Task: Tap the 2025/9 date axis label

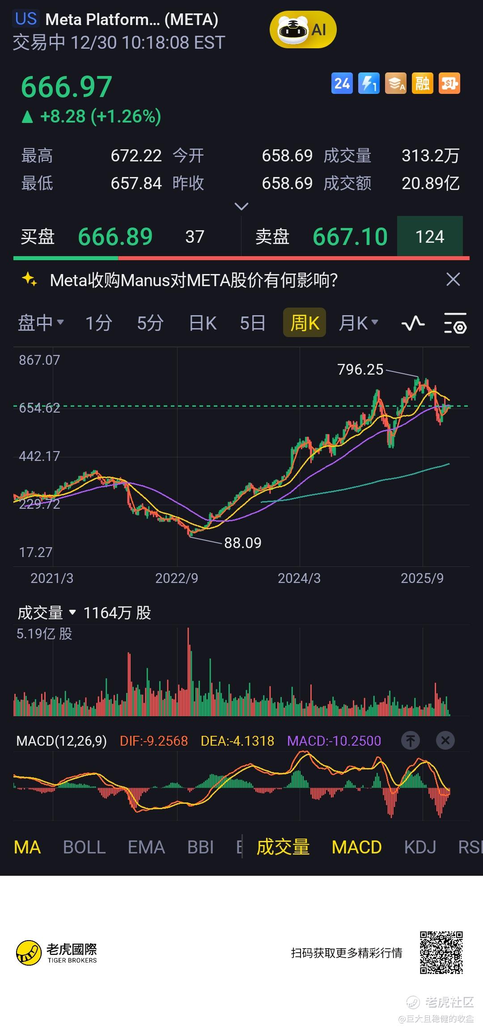Action: click(422, 578)
